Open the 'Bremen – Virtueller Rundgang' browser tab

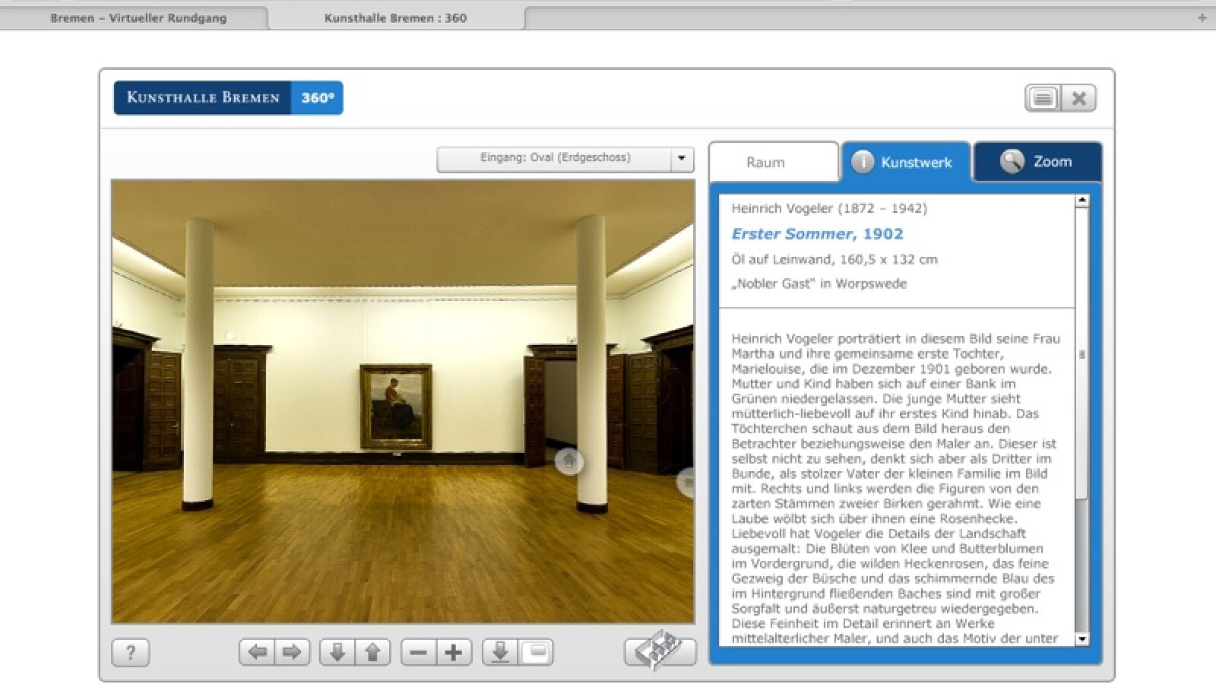(x=138, y=17)
